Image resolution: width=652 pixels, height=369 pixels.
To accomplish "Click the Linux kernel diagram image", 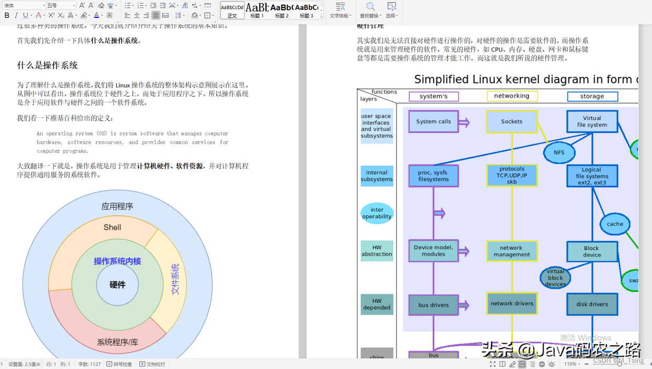I will coord(497,216).
